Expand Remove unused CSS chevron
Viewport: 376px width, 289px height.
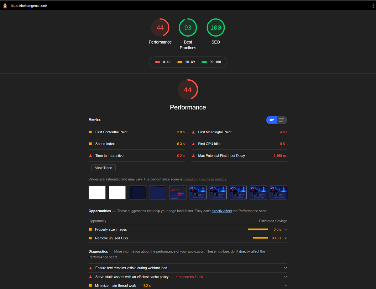tap(285, 238)
